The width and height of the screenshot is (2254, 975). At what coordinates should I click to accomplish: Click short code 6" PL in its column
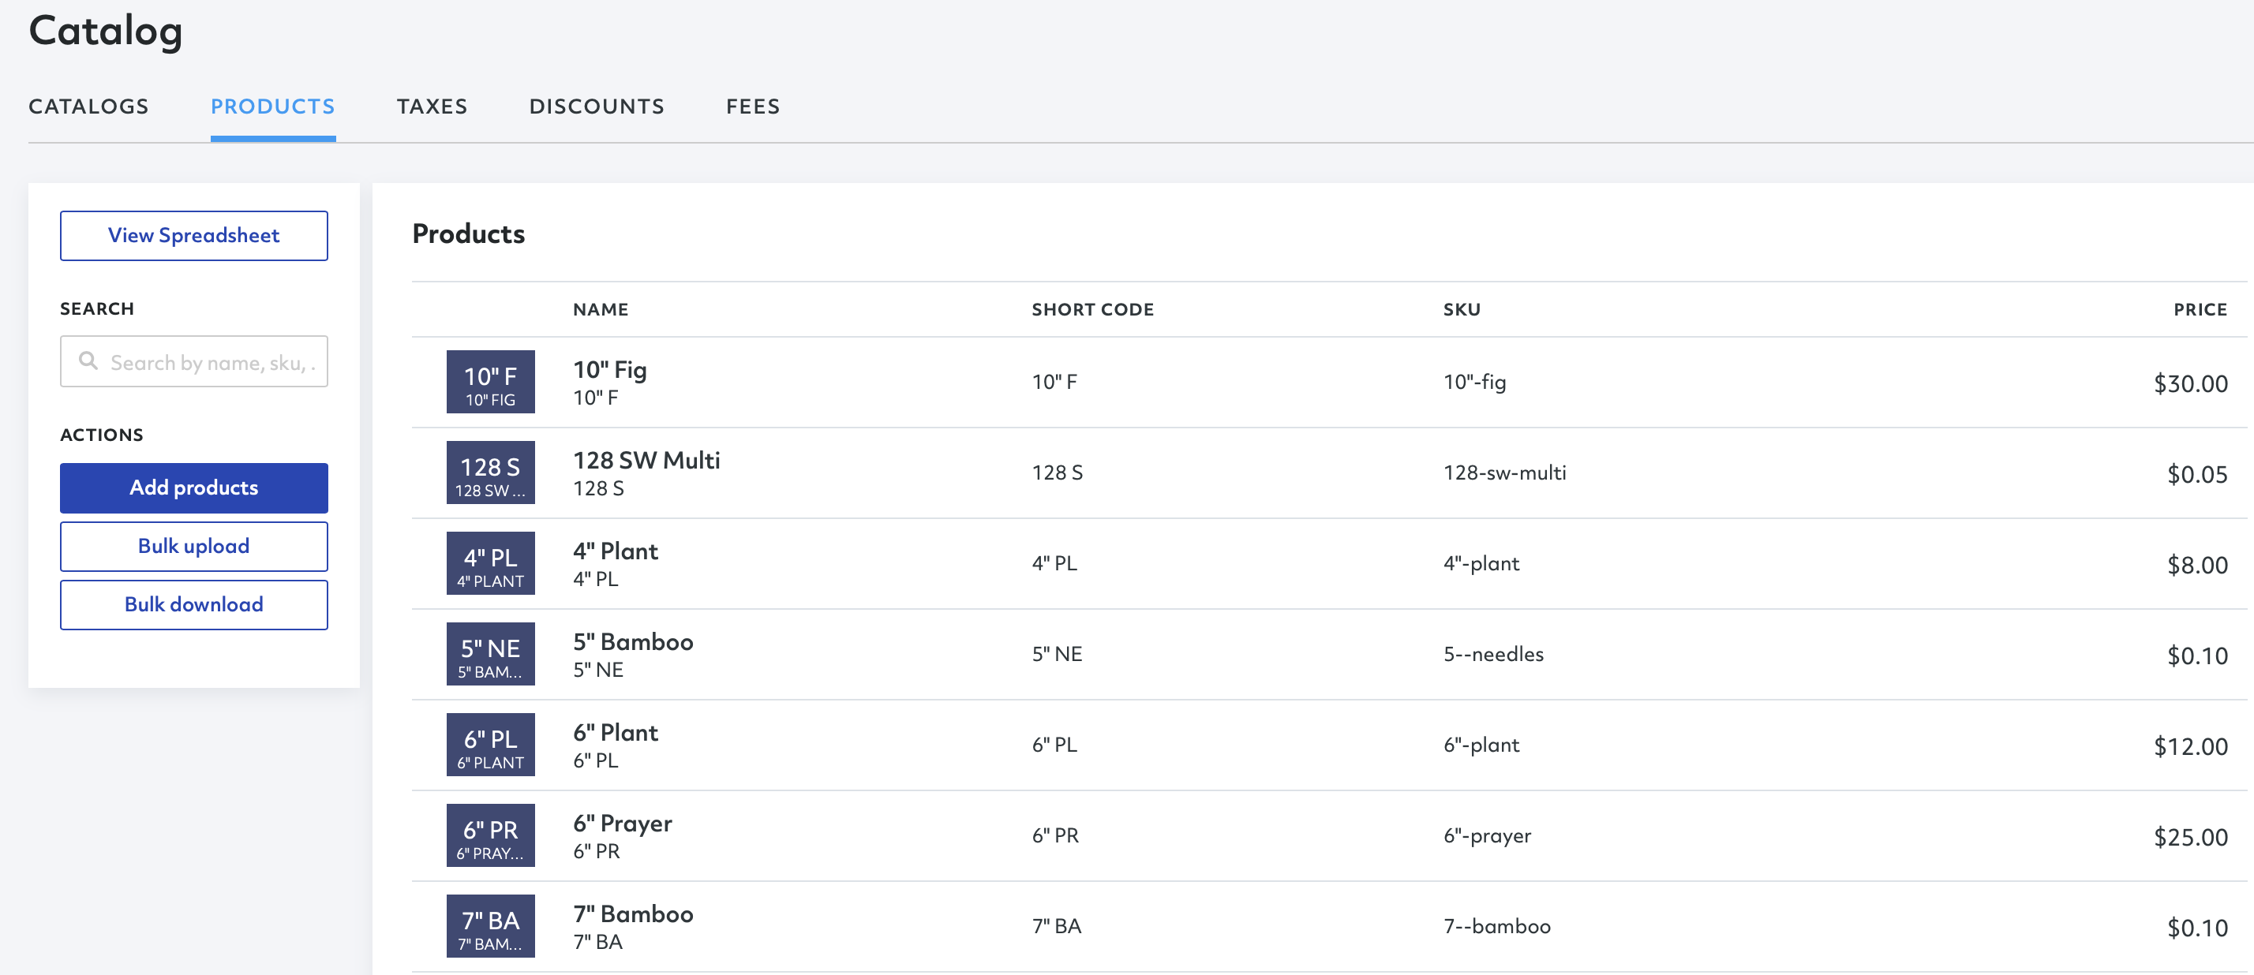[1054, 745]
